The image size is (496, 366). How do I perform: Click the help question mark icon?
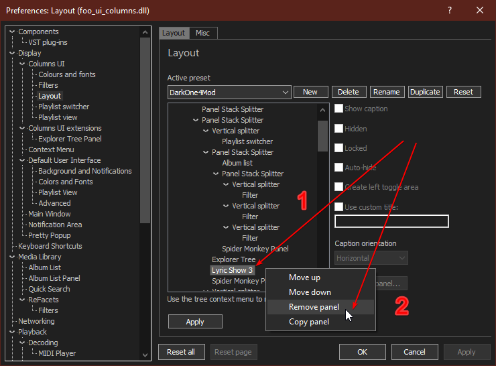[x=449, y=10]
